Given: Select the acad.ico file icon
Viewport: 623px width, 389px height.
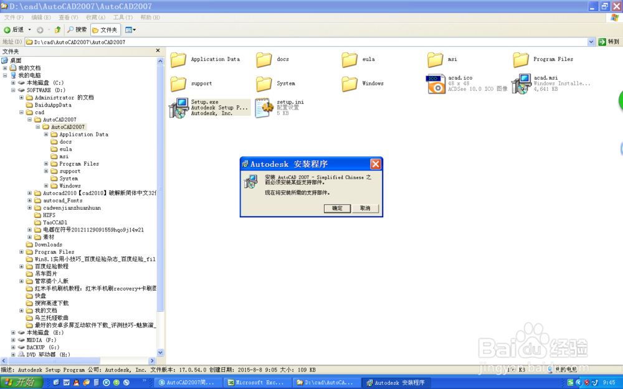Looking at the screenshot, I should click(435, 84).
